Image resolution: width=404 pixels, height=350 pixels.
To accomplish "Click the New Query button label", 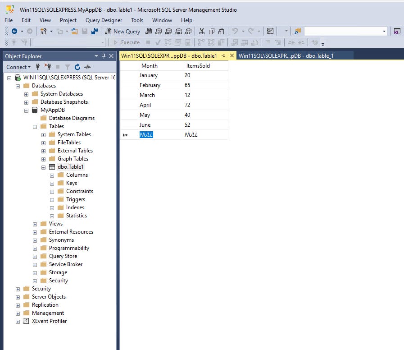I will pos(127,32).
